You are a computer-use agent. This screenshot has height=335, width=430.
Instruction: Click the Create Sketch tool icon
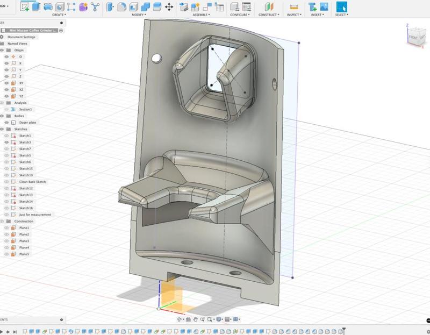[25, 7]
